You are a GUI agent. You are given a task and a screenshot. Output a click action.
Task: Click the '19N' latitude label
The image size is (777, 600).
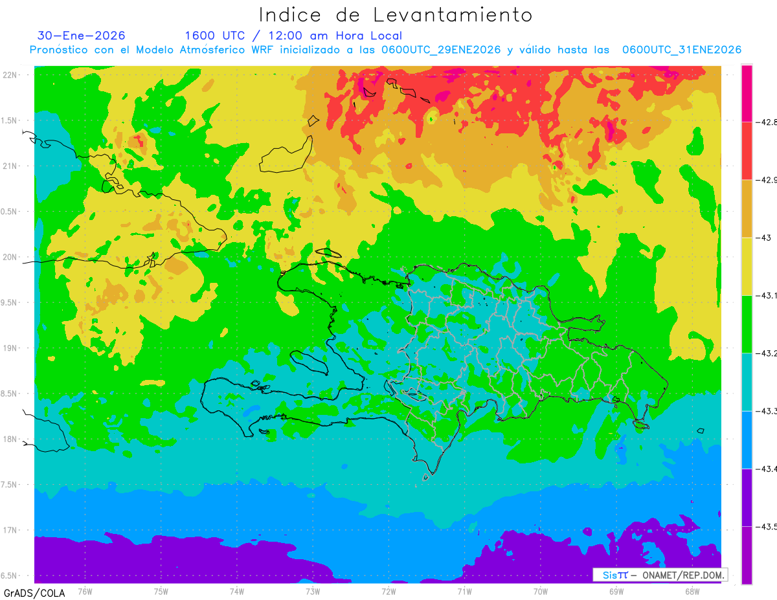[x=10, y=348]
